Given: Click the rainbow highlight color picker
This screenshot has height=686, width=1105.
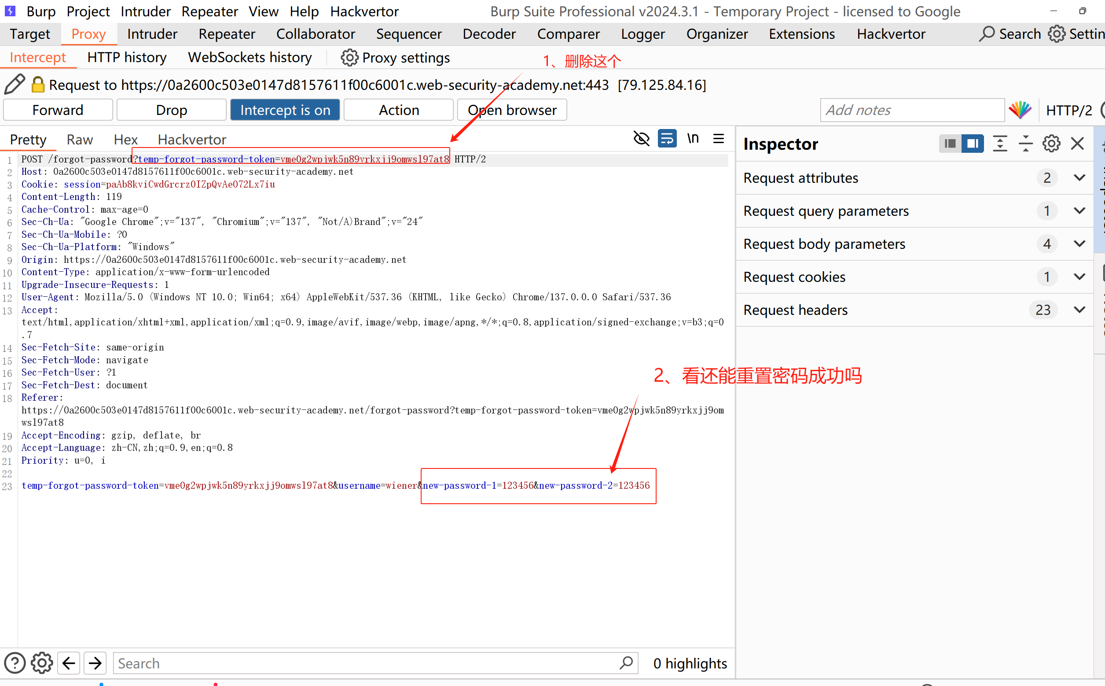Looking at the screenshot, I should coord(1020,110).
